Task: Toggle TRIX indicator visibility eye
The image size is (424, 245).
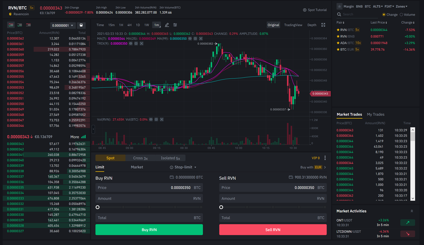Action: 131,44
